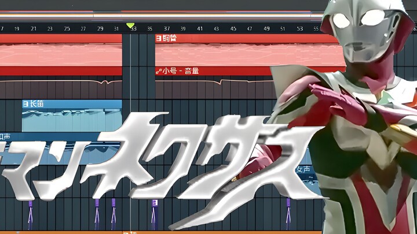The height and width of the screenshot is (234, 417).
Task: Jump to bar 19 on the ruler
Action: tap(16, 29)
